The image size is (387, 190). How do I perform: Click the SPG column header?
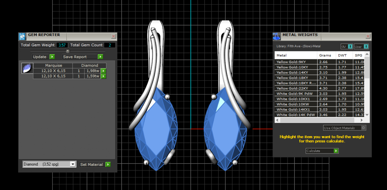(359, 55)
